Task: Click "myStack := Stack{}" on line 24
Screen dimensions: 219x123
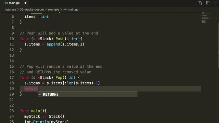Action: point(44,117)
